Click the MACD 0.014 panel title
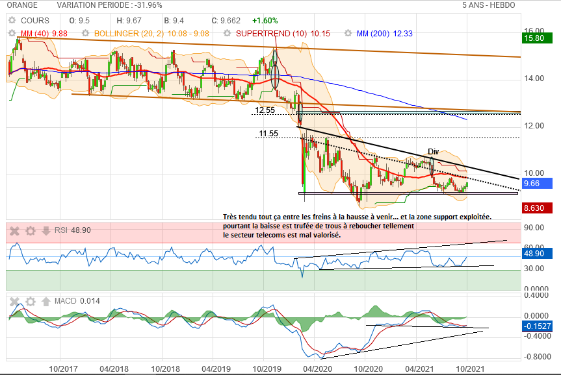 (77, 301)
